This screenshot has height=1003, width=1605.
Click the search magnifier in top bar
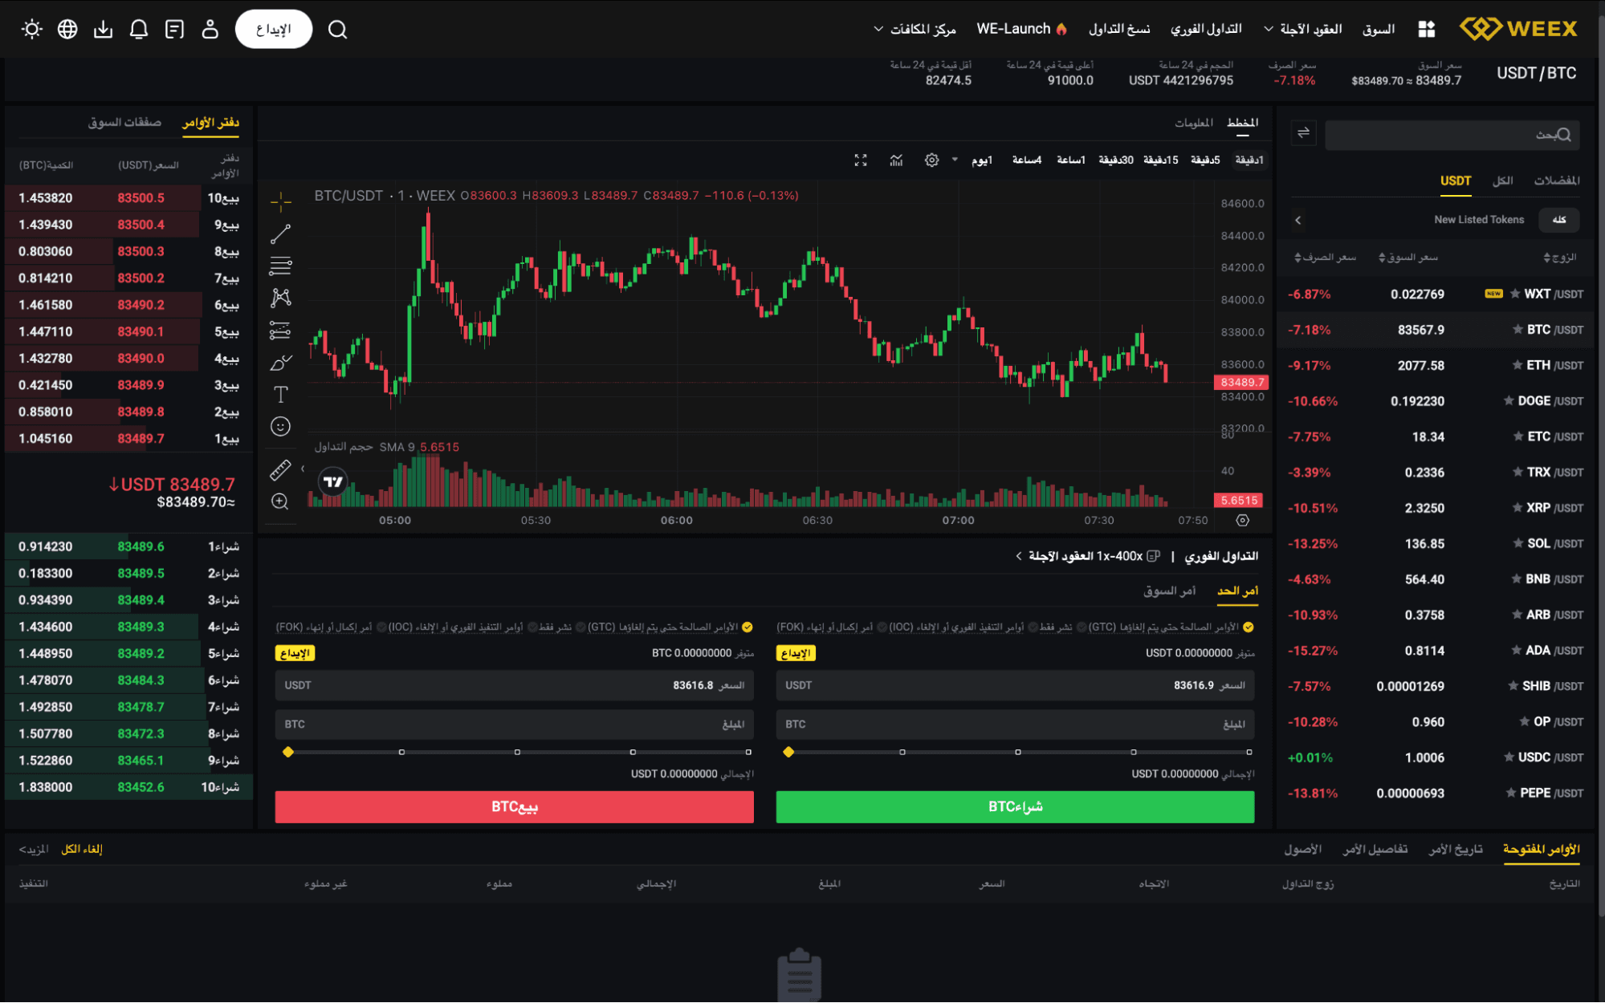pyautogui.click(x=338, y=30)
